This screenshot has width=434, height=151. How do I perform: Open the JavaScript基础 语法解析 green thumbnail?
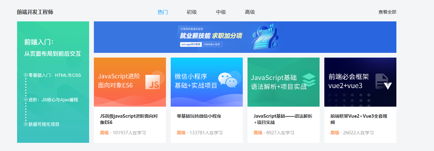(x=284, y=82)
